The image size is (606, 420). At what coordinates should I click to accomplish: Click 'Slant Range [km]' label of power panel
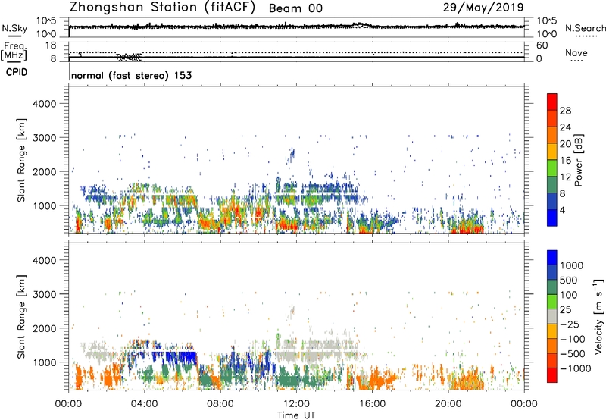(x=21, y=160)
